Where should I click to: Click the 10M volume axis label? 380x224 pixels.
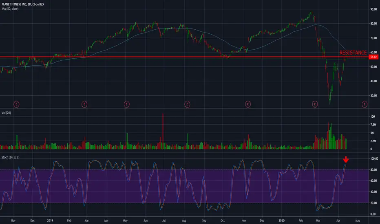(373, 117)
